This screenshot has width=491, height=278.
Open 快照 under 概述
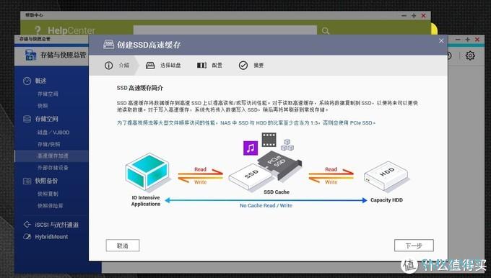tap(43, 106)
